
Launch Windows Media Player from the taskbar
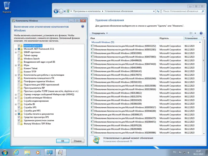38,153
